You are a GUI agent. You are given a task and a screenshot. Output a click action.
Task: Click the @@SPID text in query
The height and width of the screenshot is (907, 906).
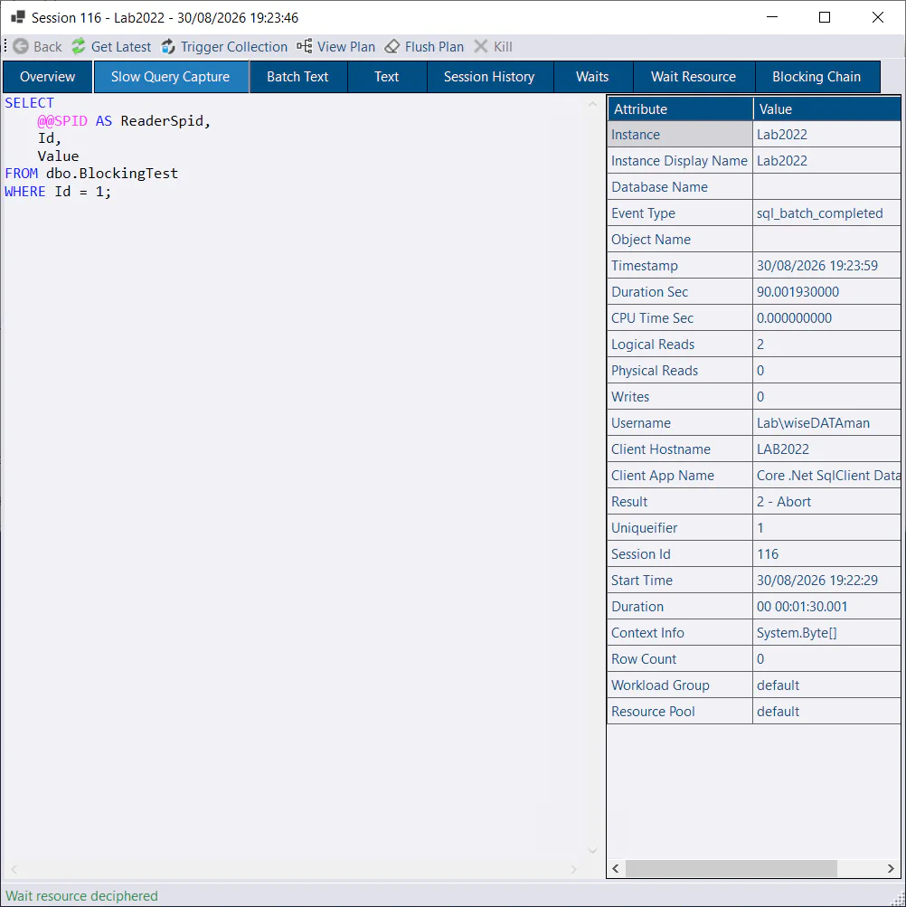(62, 121)
